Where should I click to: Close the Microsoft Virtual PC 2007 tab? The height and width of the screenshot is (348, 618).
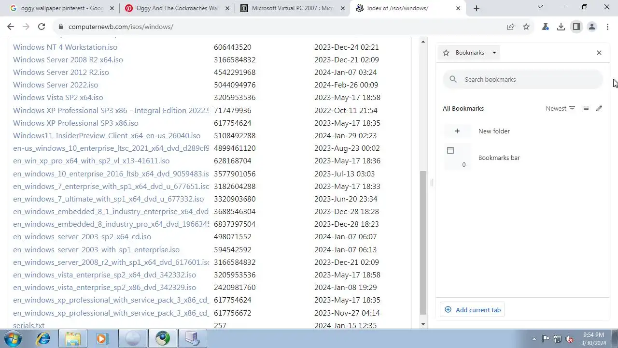[343, 8]
